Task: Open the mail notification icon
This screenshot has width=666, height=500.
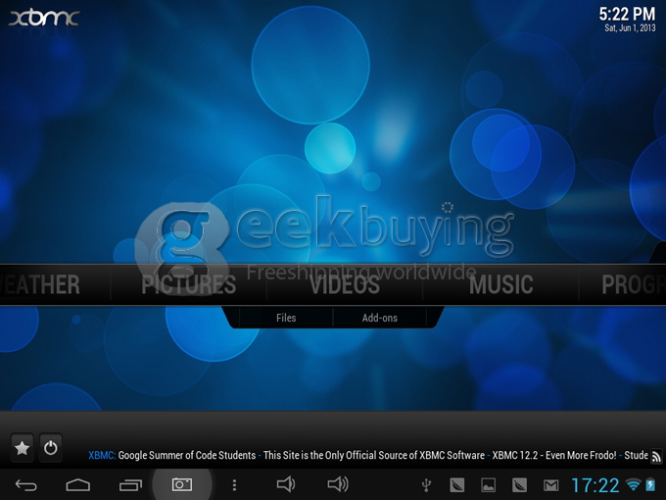Action: [550, 485]
